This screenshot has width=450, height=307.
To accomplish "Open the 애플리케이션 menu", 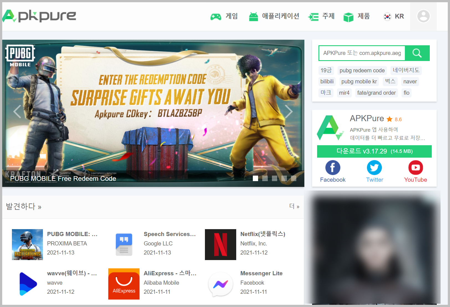I will tap(281, 16).
